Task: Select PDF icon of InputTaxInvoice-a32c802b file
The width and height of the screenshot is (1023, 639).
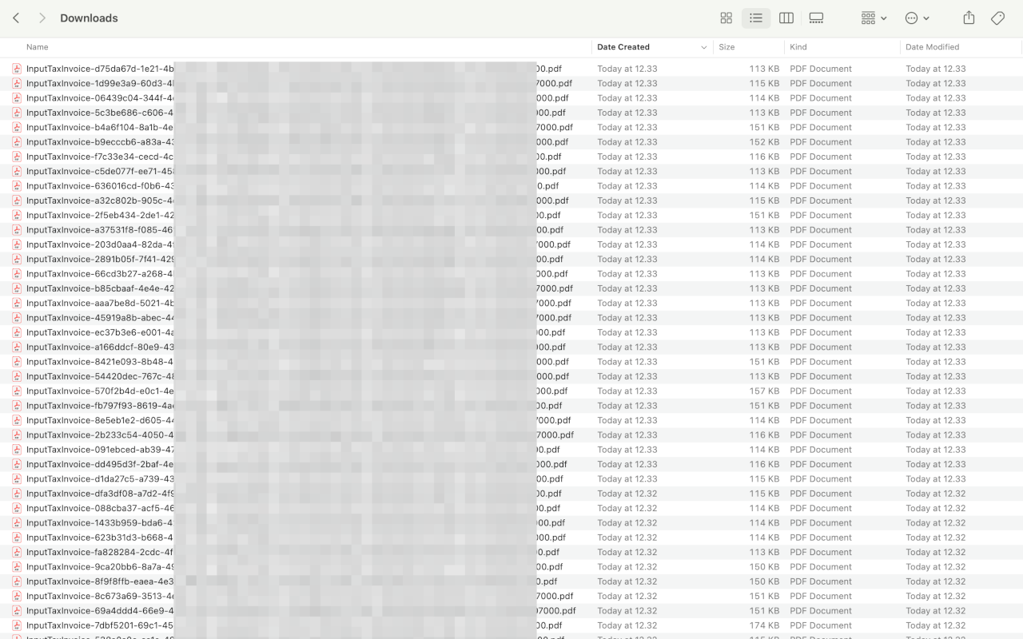Action: [x=17, y=200]
